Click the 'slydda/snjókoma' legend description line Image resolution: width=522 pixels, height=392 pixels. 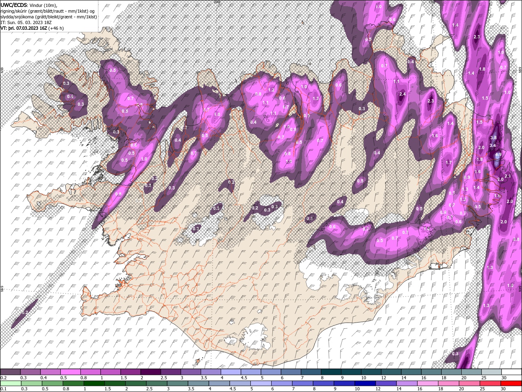pos(49,17)
